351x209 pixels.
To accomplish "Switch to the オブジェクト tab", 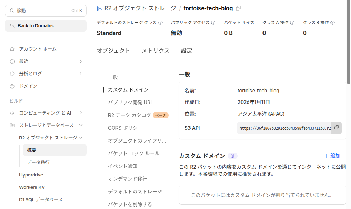I will click(113, 51).
